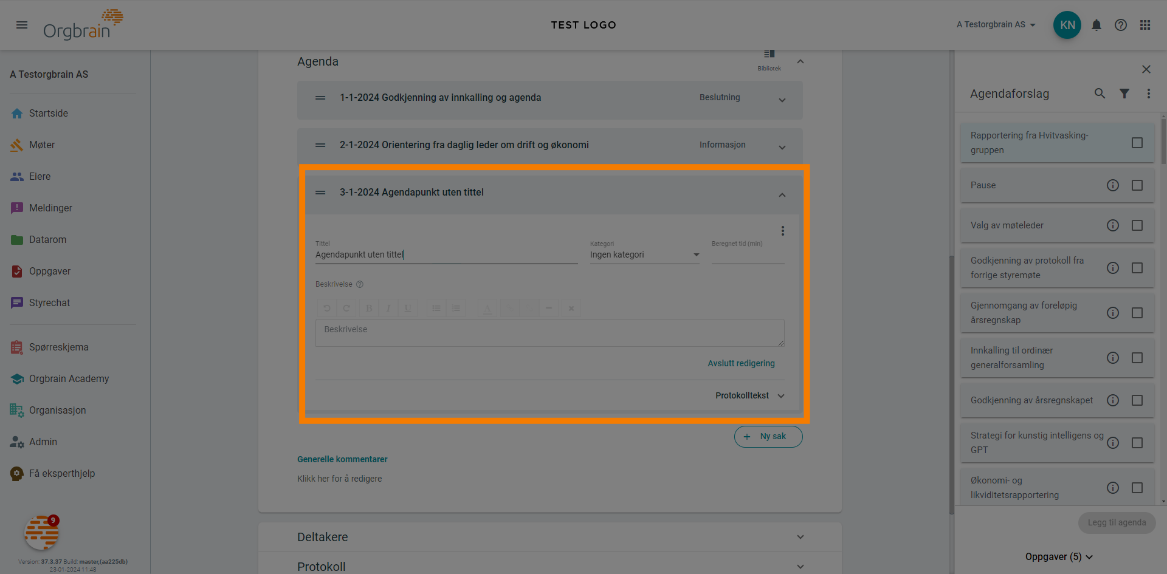
Task: Insert a horizontal line in description
Action: point(549,309)
